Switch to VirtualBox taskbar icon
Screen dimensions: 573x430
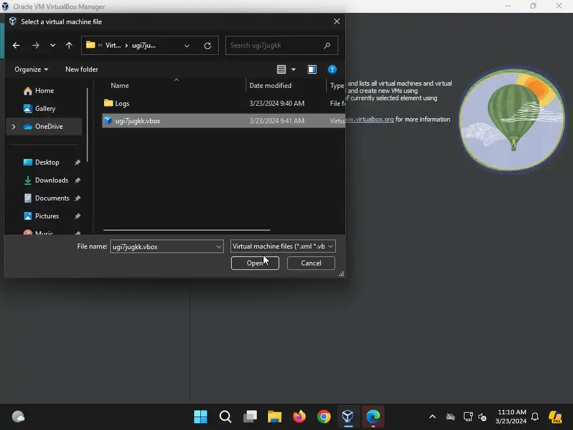point(348,417)
